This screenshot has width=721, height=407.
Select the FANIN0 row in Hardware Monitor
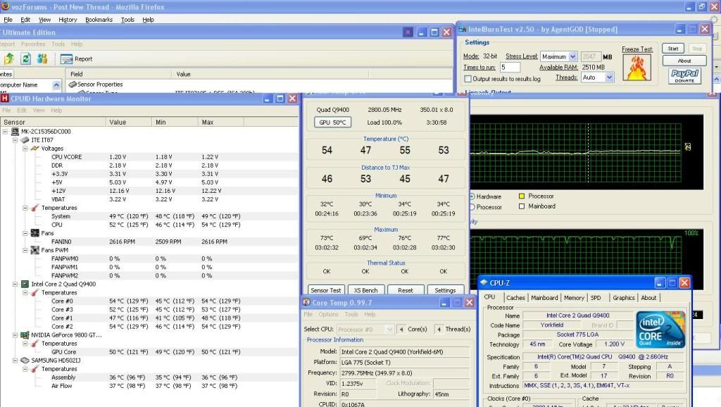pos(149,242)
